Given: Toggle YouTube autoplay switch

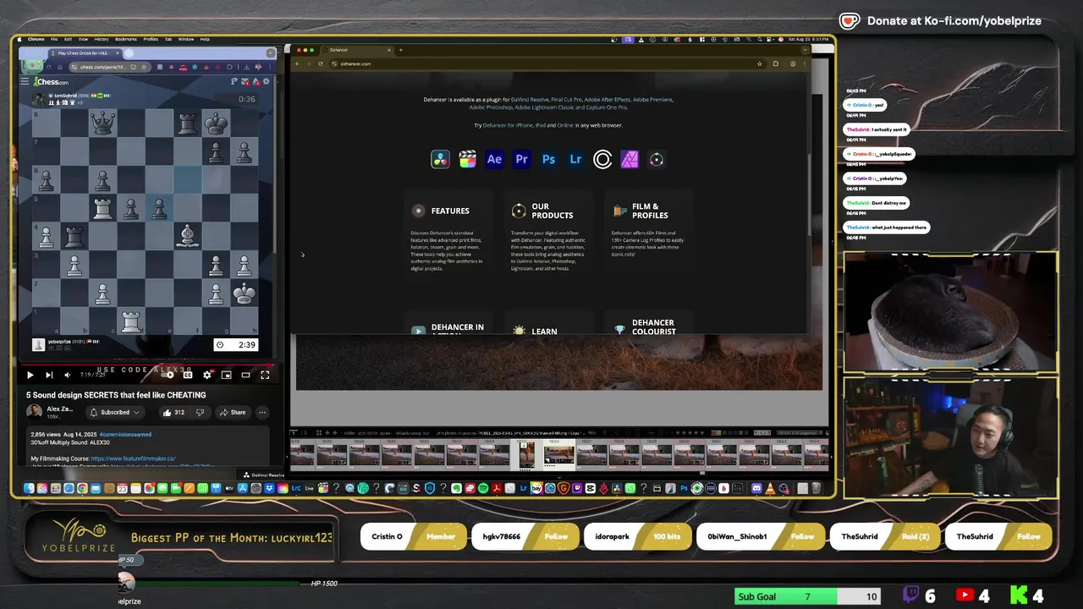Looking at the screenshot, I should tap(168, 375).
